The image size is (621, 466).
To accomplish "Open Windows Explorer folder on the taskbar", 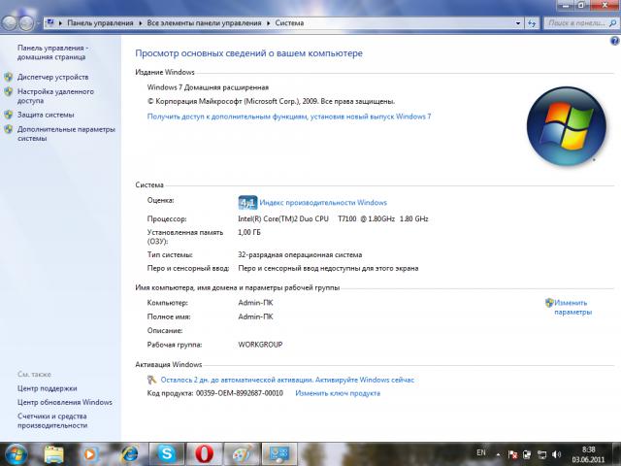I will pyautogui.click(x=54, y=453).
